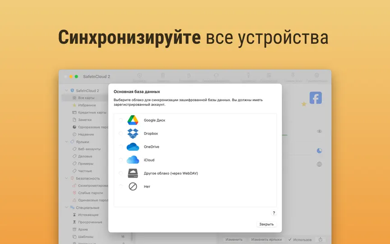
Task: Click the SafeInCloud 2 shield icon
Action: click(72, 90)
